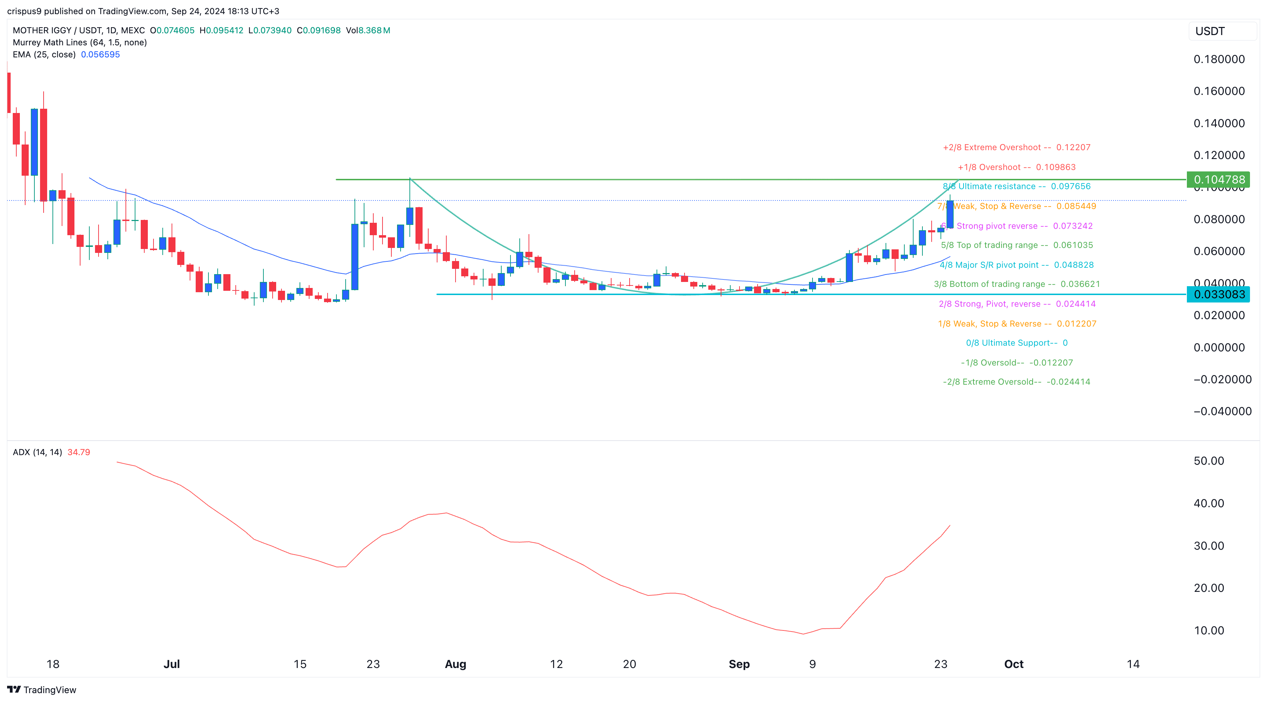Select the green 0.104788 price label

(x=1218, y=179)
